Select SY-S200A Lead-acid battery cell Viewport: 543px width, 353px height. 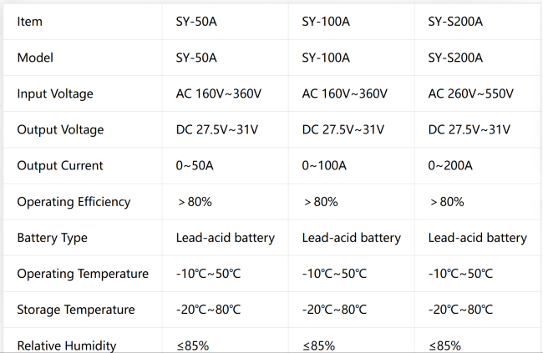coord(478,238)
